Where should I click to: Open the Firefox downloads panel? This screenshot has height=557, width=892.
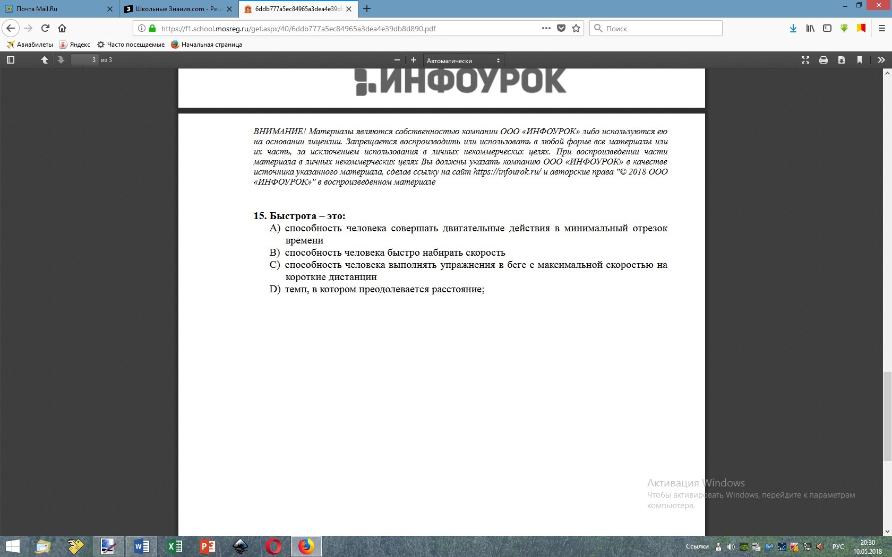pos(793,28)
